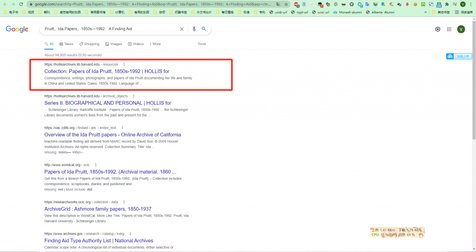Open options dots beside oac.cdlib.org result
This screenshot has height=252, width=476.
122,128
